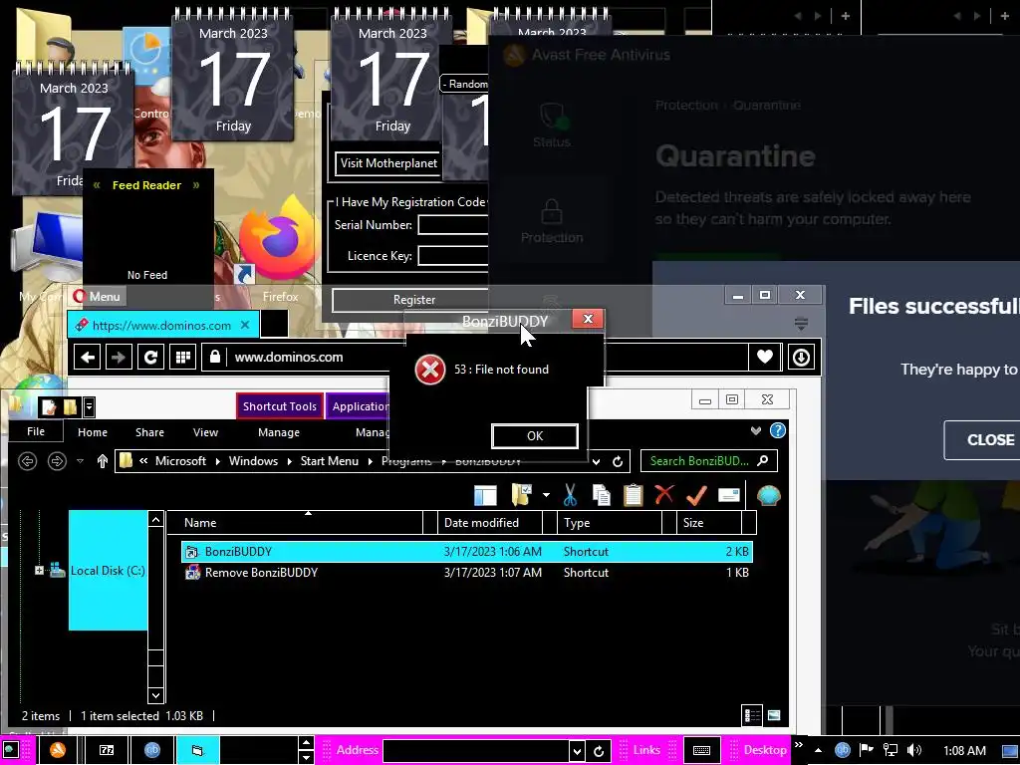The height and width of the screenshot is (765, 1020).
Task: Go up one folder level in Explorer
Action: click(103, 461)
